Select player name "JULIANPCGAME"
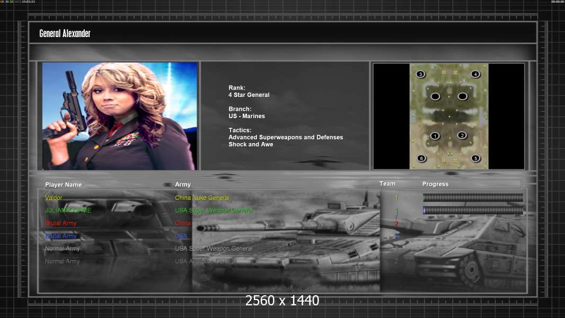 [x=68, y=210]
